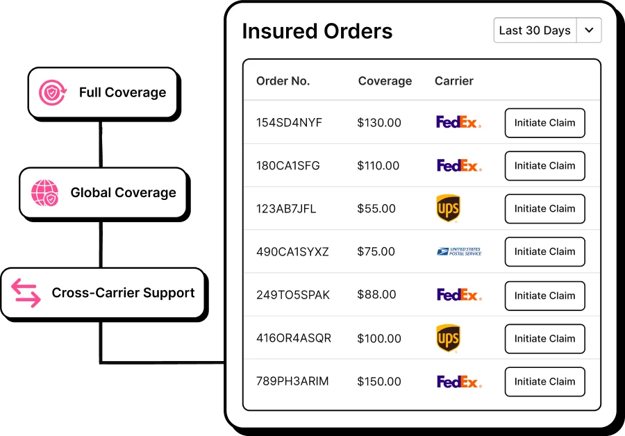
Task: Initiate Claim for the $55.00 order
Action: click(x=545, y=209)
